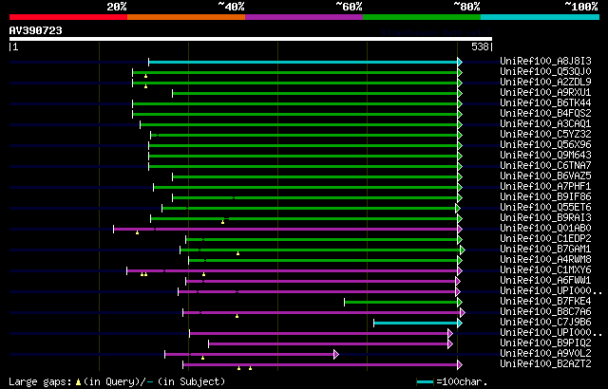The image size is (608, 389).
Task: Select the UniRef100_A7PHF1 label
Action: tap(545, 187)
